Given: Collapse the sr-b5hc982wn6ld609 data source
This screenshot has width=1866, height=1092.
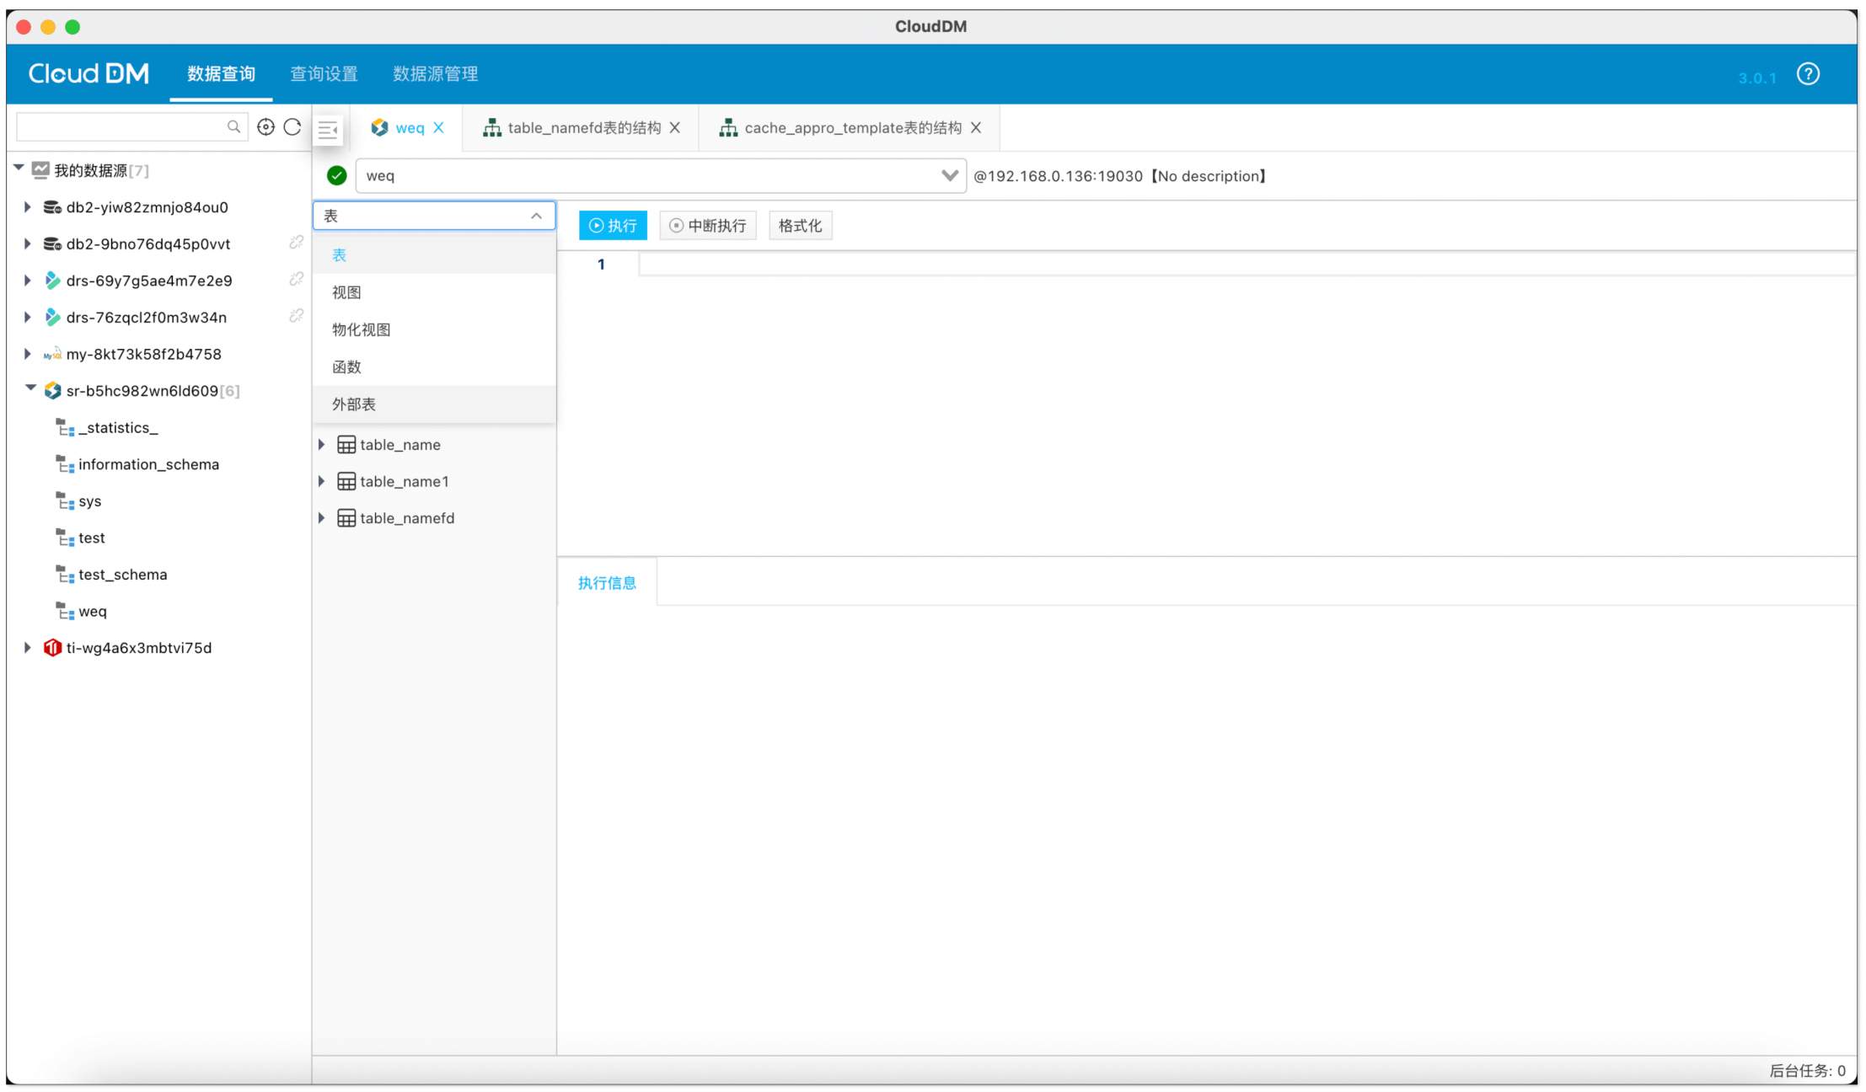Looking at the screenshot, I should pos(29,388).
